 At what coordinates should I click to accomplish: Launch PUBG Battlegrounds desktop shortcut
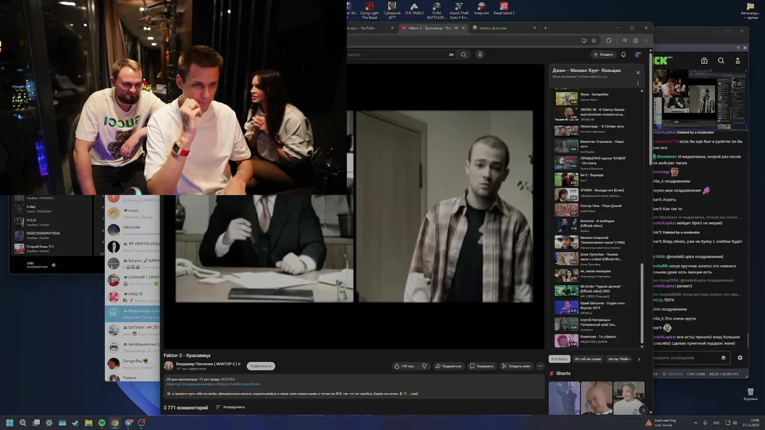click(x=436, y=10)
